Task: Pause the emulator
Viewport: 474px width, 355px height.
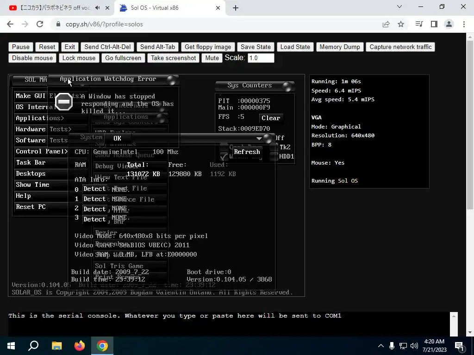Action: tap(20, 47)
